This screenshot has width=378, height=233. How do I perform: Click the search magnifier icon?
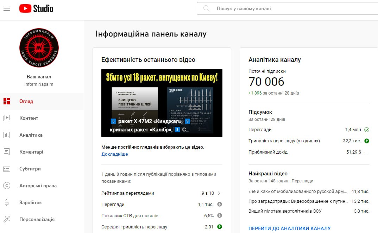click(207, 8)
